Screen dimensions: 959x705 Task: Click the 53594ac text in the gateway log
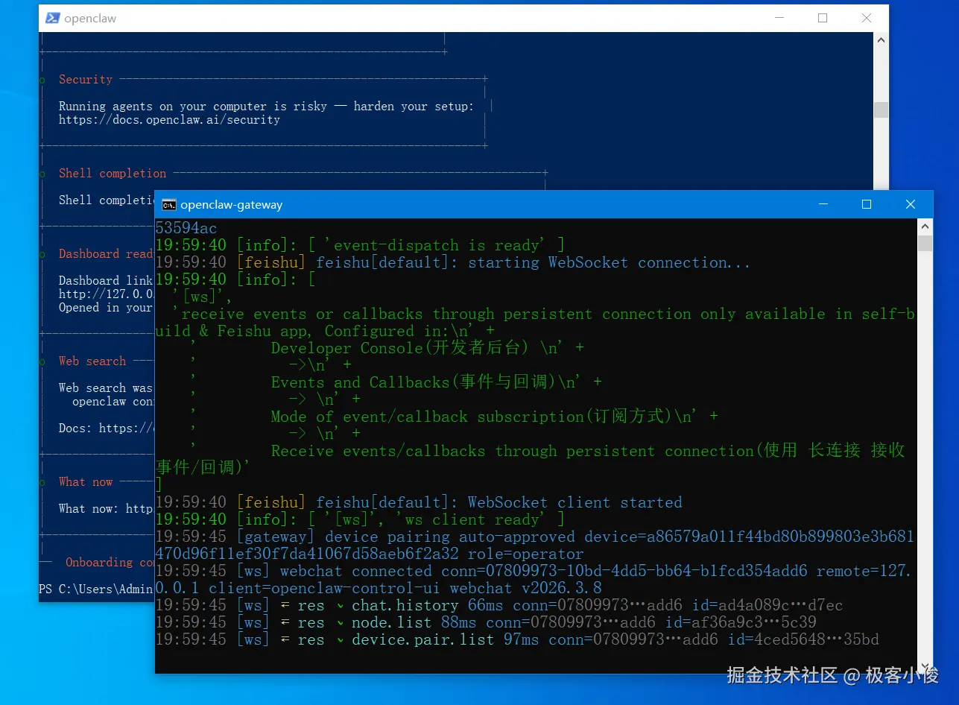[186, 228]
